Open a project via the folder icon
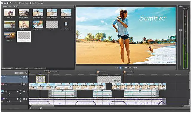Viewport: 191px width, 113px height. click(5, 3)
